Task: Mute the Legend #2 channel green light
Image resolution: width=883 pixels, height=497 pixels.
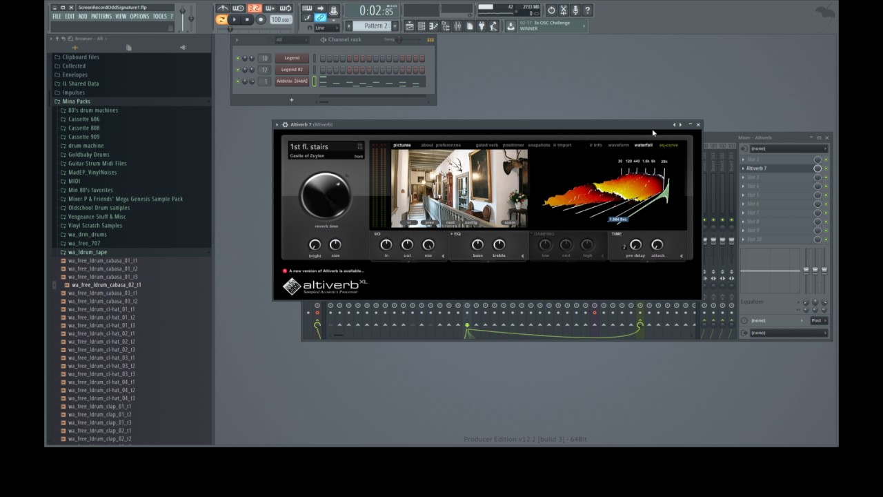Action: pyautogui.click(x=238, y=70)
